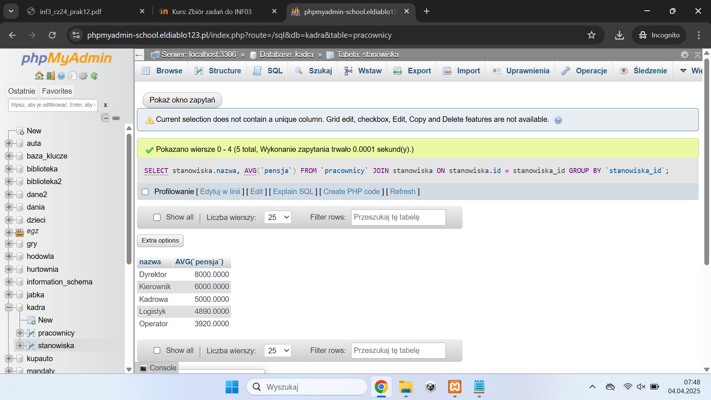711x400 pixels.
Task: Go to phpMyAdmin home via house icon
Action: (x=39, y=76)
